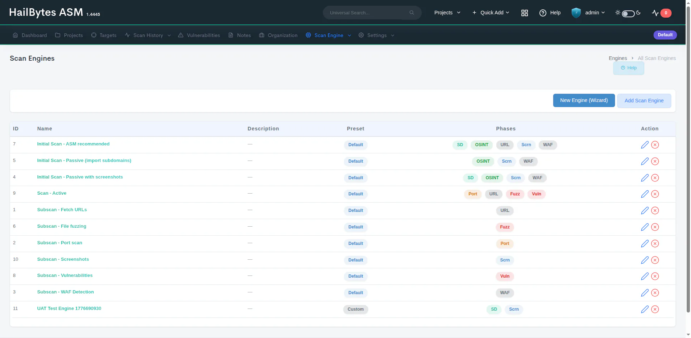
Task: Click the Vuln phase tag on Scan - Active
Action: 536,194
